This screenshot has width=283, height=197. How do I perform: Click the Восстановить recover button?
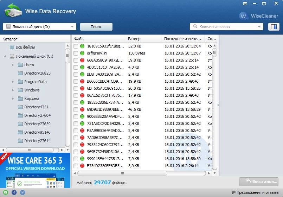259,182
